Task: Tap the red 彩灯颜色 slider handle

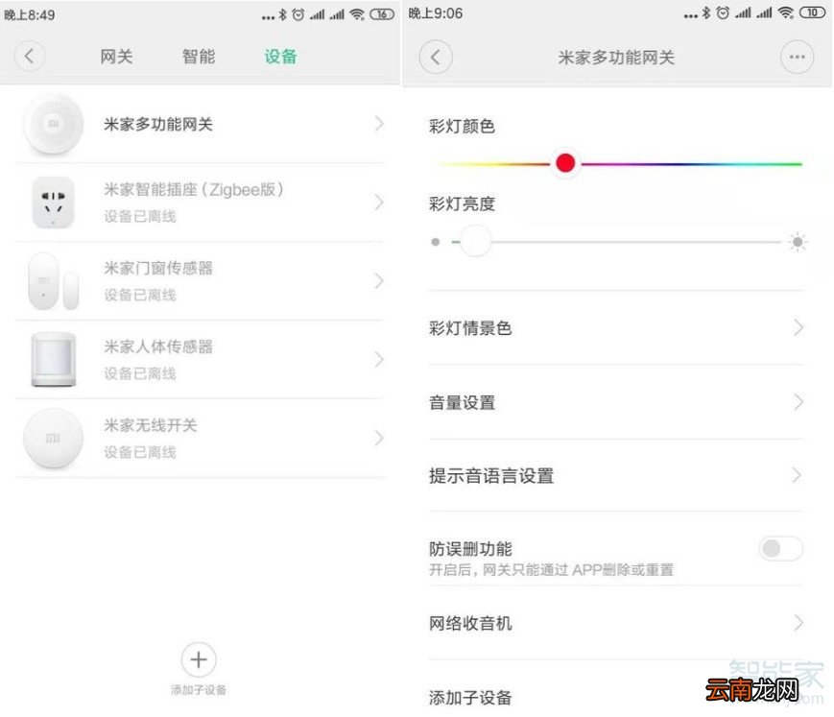Action: pyautogui.click(x=565, y=163)
